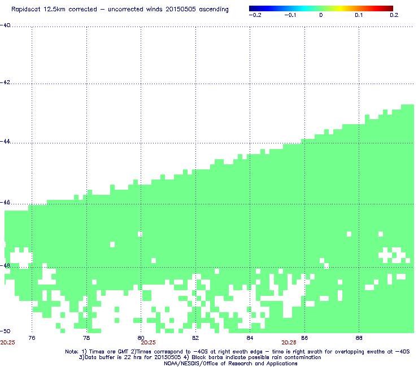Click the 82 longitude axis label
Viewport: 418px width, 367px height.
pos(195,338)
